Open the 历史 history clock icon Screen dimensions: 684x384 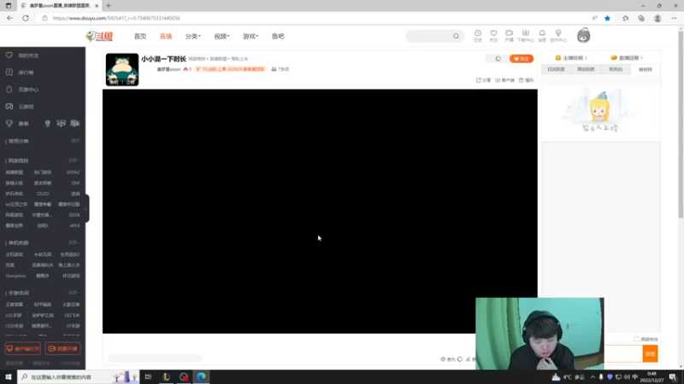pos(478,36)
